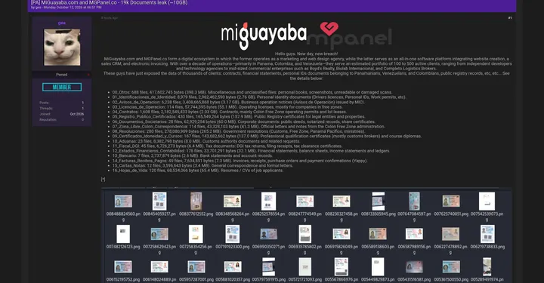Screen dimensions: 544x283
Task: Pick the 005797591915.png thumbnail
Action: (x=268, y=266)
